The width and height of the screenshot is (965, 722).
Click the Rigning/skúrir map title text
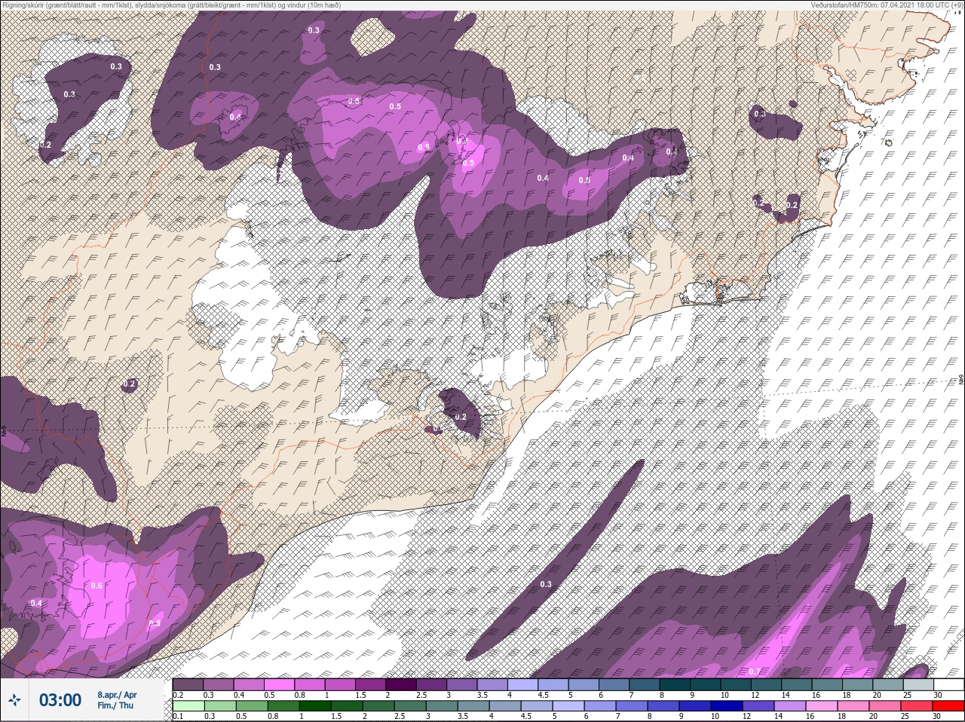click(x=172, y=5)
